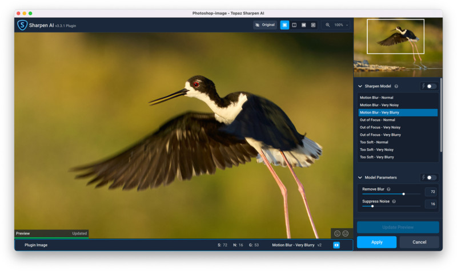Select the single view layout icon
Viewport: 457px width, 271px height.
tap(284, 25)
